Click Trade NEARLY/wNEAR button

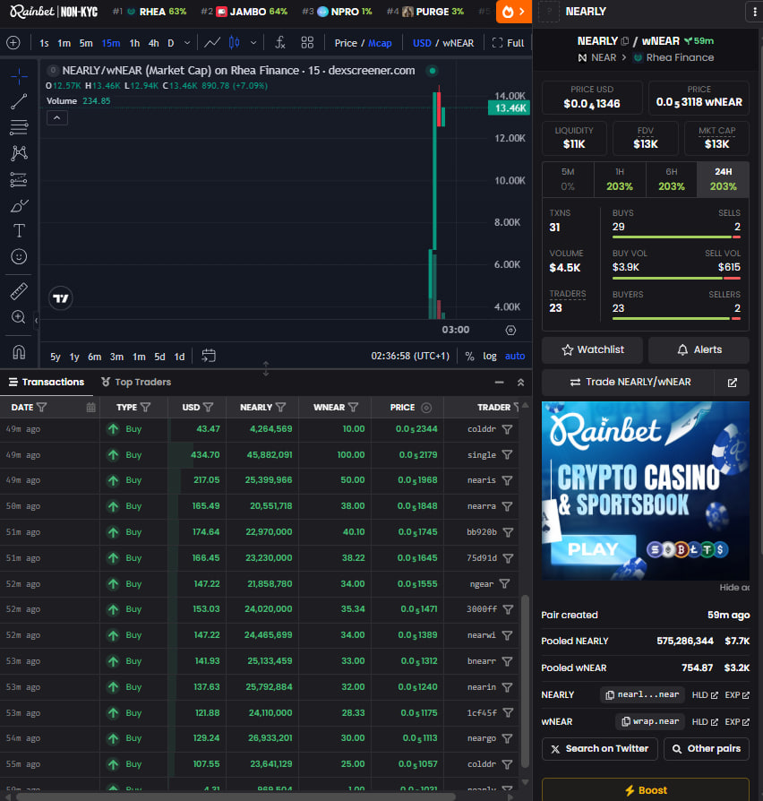click(630, 383)
